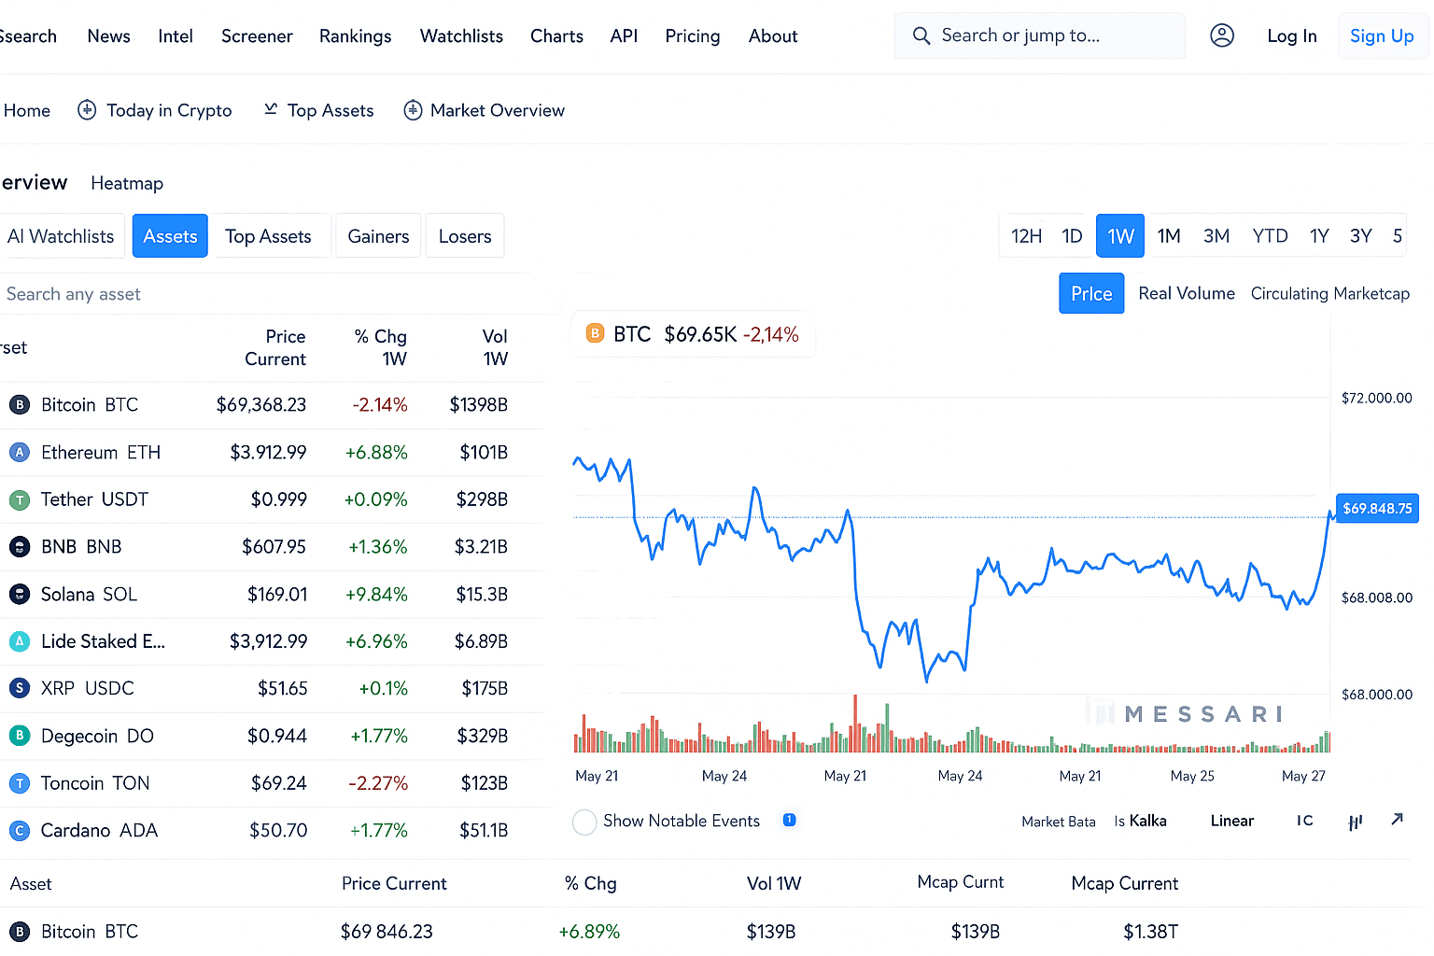Click the Cardano coin icon
Viewport: 1434px width, 956px height.
pyautogui.click(x=20, y=830)
